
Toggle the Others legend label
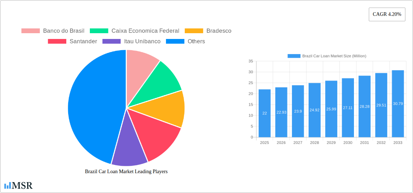click(196, 41)
